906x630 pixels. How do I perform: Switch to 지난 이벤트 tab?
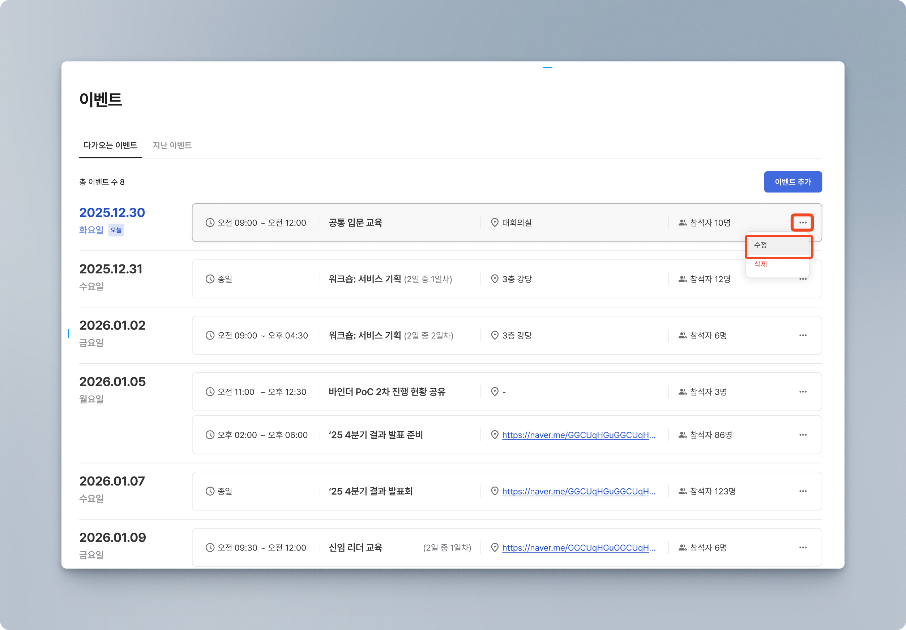click(x=172, y=145)
